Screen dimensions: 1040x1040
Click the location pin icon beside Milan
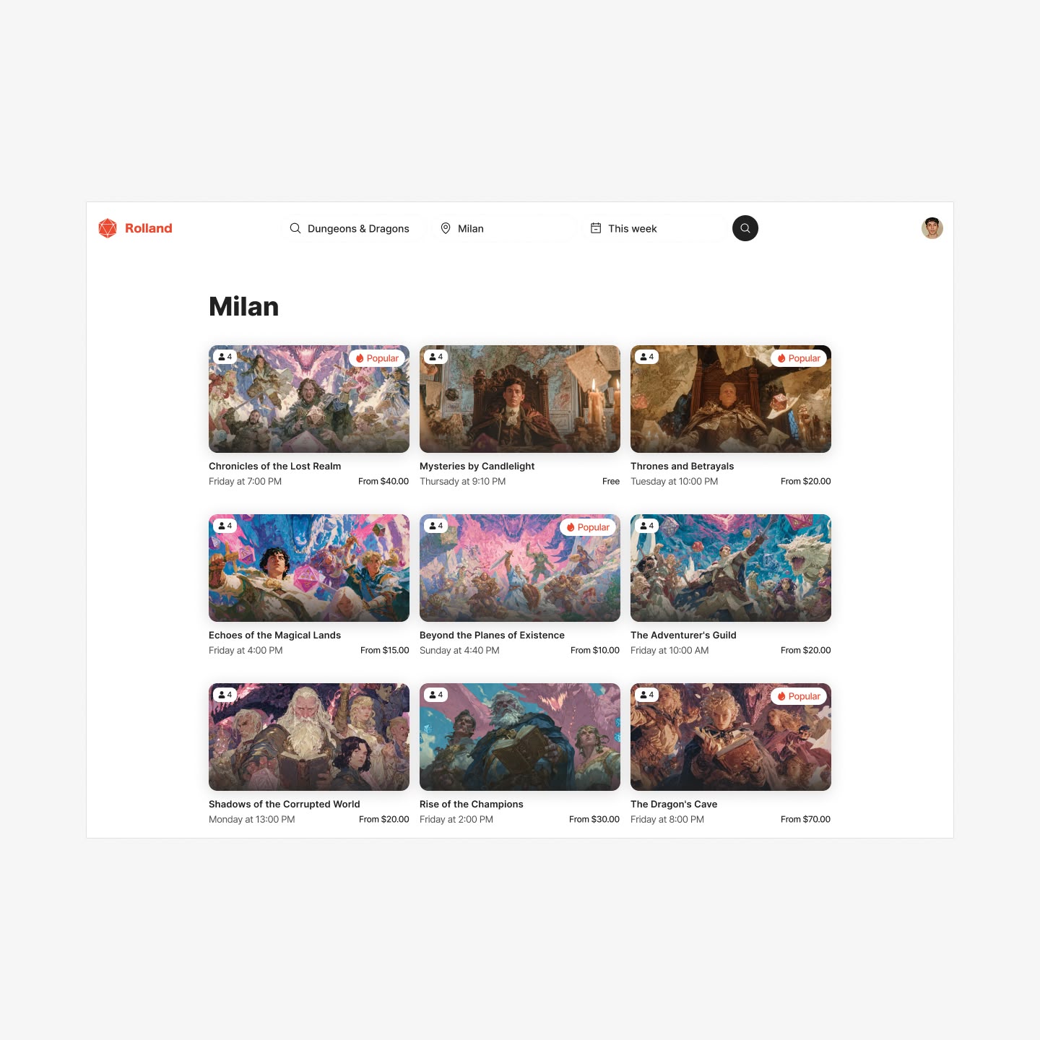pos(446,228)
